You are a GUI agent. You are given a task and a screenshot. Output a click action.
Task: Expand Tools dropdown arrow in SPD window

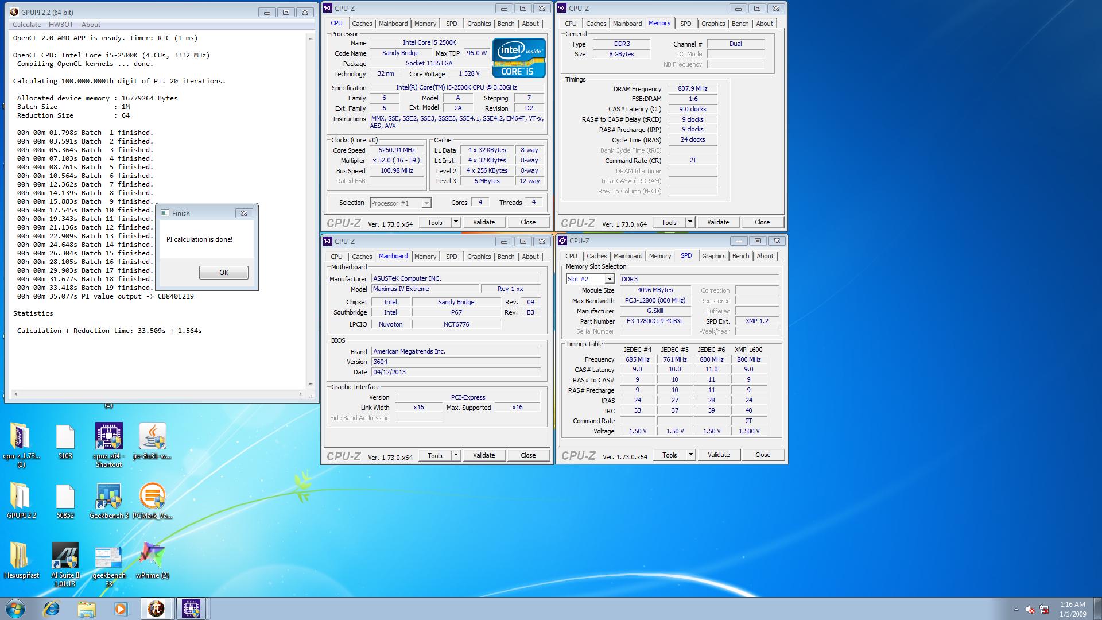tap(690, 455)
